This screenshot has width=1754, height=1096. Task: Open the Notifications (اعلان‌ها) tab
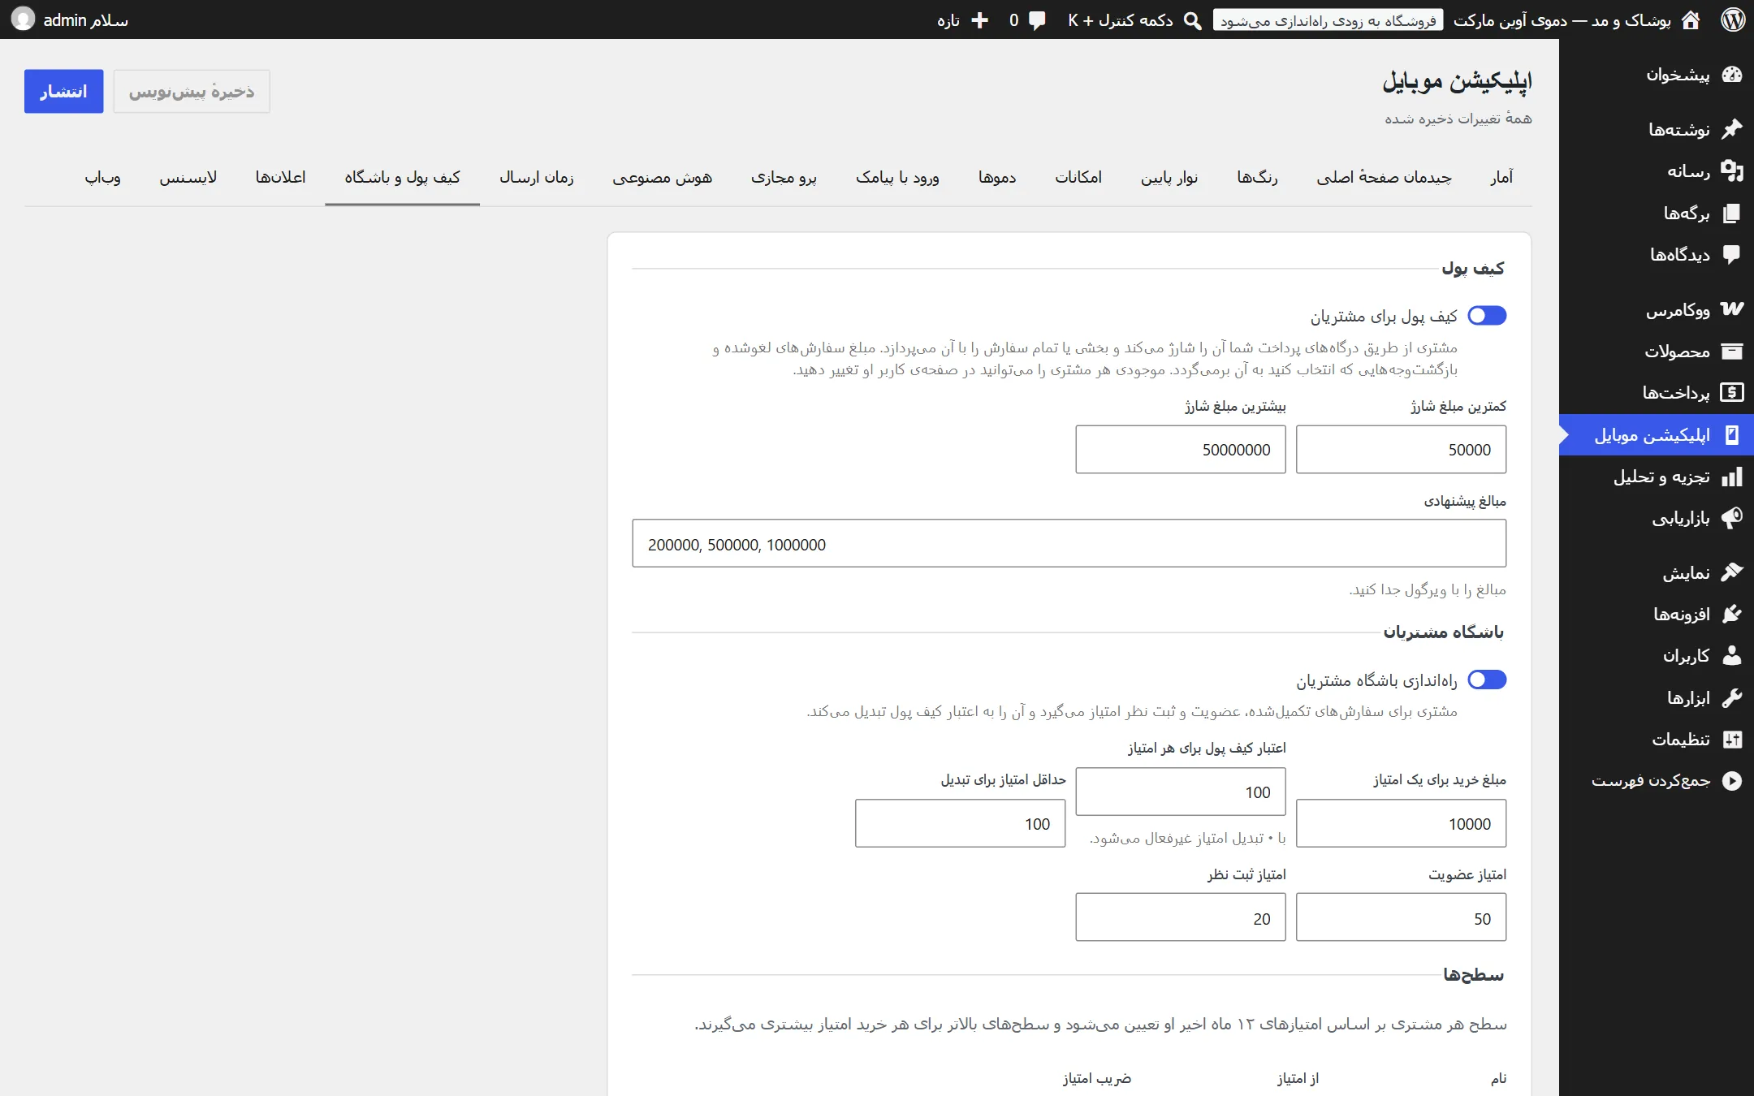(281, 177)
